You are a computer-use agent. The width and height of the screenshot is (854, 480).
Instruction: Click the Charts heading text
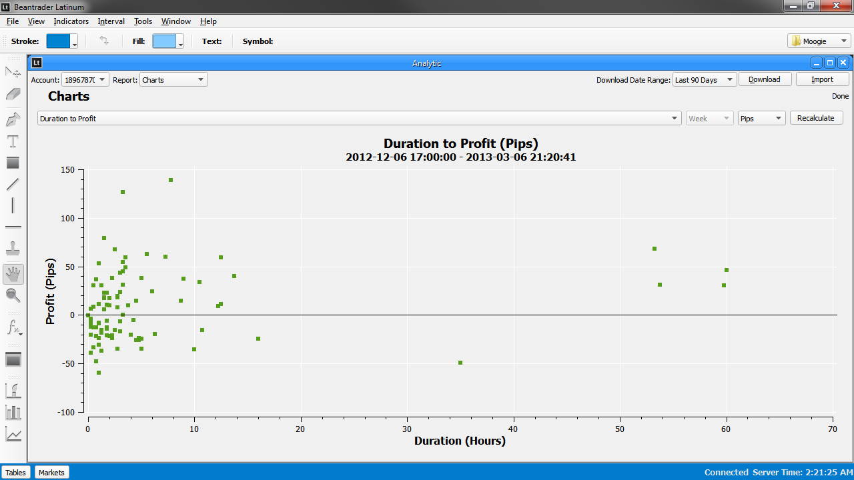pyautogui.click(x=69, y=96)
